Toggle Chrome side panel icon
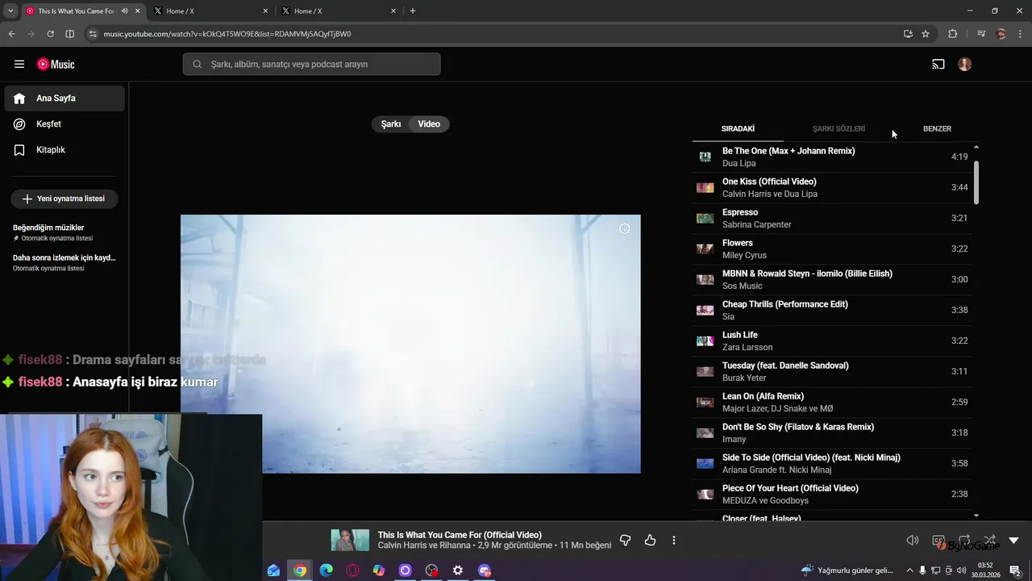Viewport: 1032px width, 581px height. click(x=69, y=34)
